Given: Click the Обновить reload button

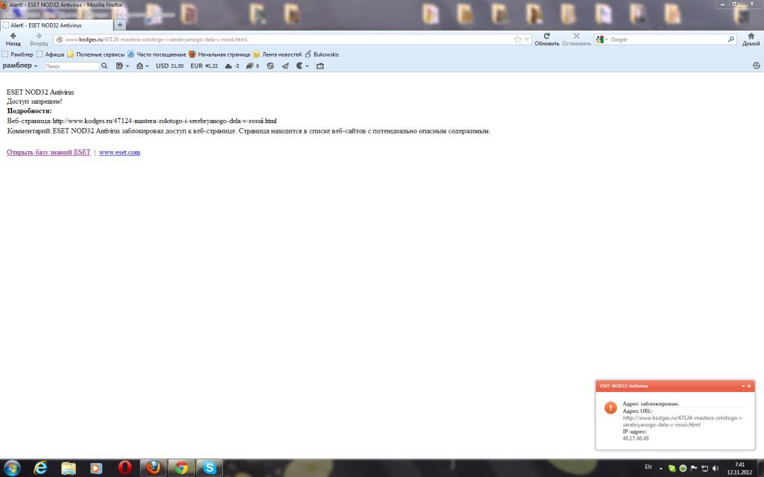Looking at the screenshot, I should tap(546, 37).
